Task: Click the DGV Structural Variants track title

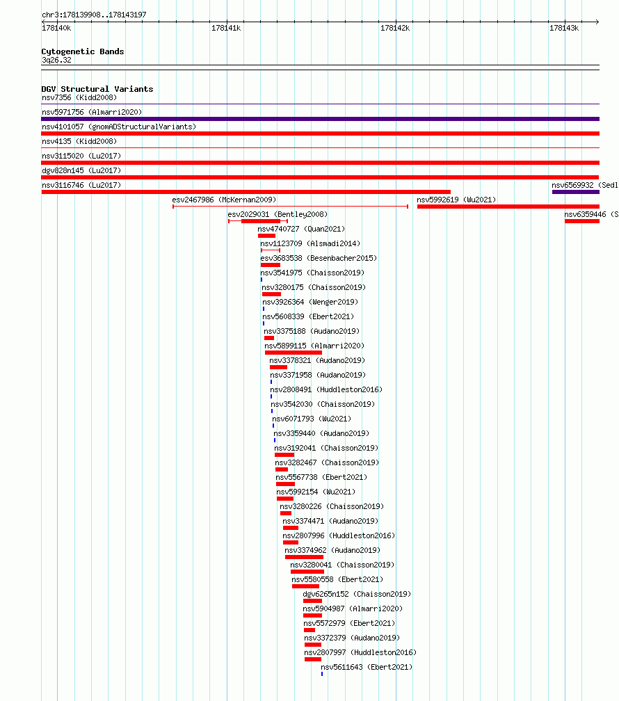Action: tap(97, 89)
